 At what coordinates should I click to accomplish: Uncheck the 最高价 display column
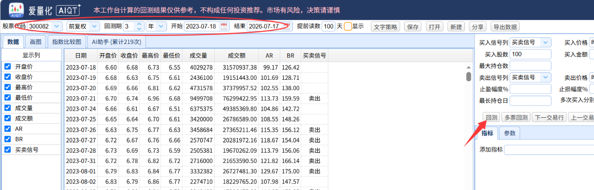[x=7, y=87]
